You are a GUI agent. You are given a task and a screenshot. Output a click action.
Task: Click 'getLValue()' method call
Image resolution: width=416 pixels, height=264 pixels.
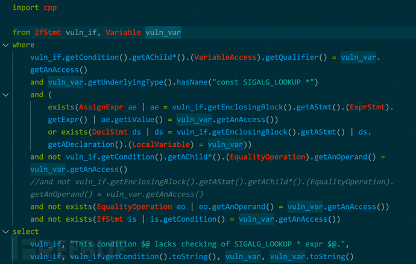(x=139, y=120)
